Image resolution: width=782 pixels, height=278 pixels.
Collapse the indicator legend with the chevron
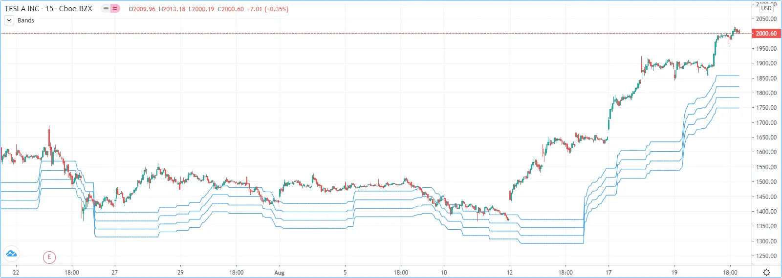click(9, 20)
